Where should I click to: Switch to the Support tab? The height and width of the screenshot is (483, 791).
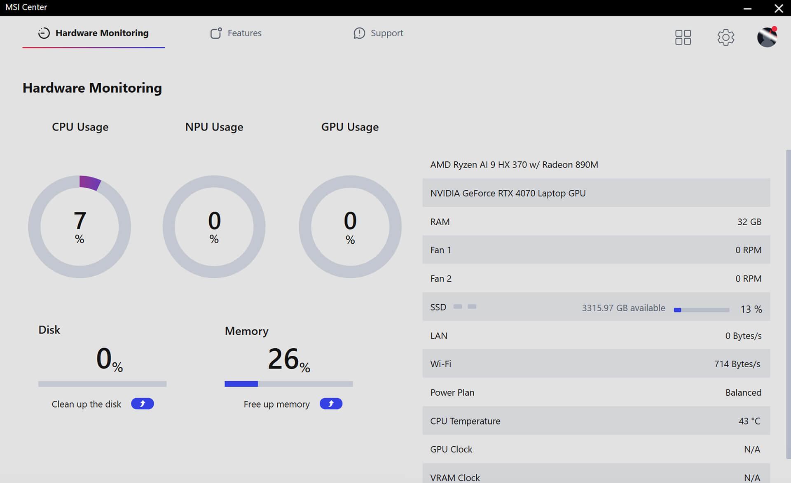tap(386, 33)
